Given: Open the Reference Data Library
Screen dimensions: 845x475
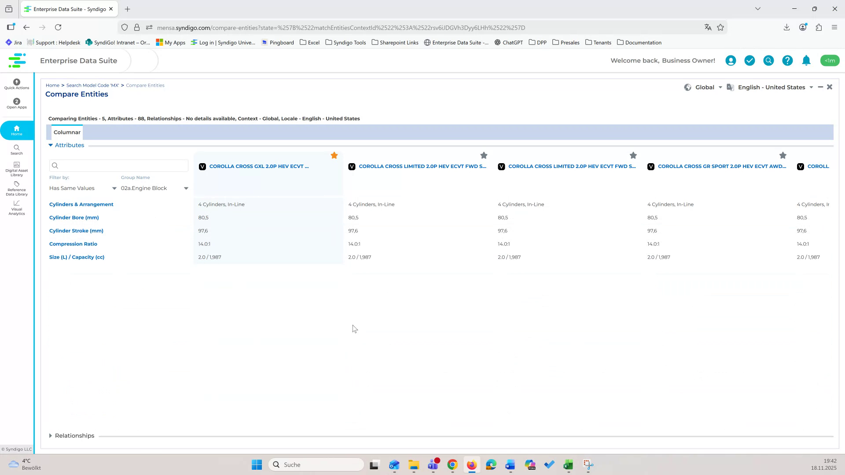Looking at the screenshot, I should [x=16, y=189].
